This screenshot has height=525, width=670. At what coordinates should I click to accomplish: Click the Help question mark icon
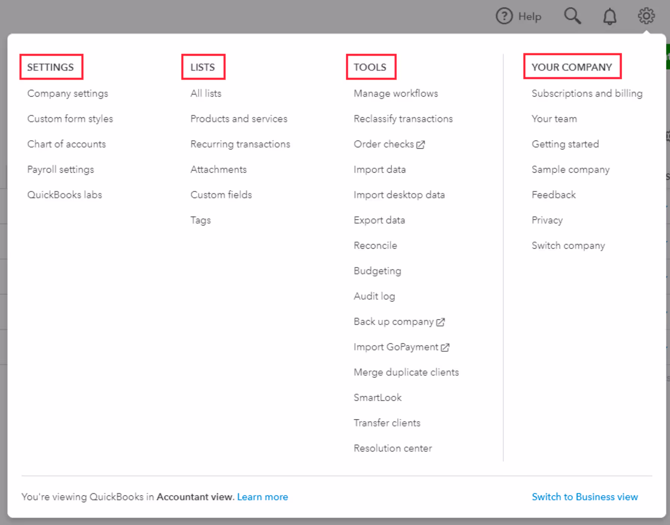coord(504,16)
